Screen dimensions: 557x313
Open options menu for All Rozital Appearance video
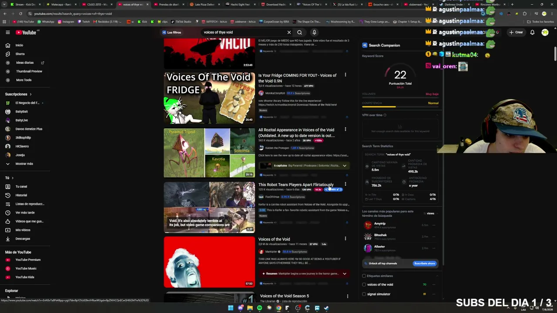(346, 129)
